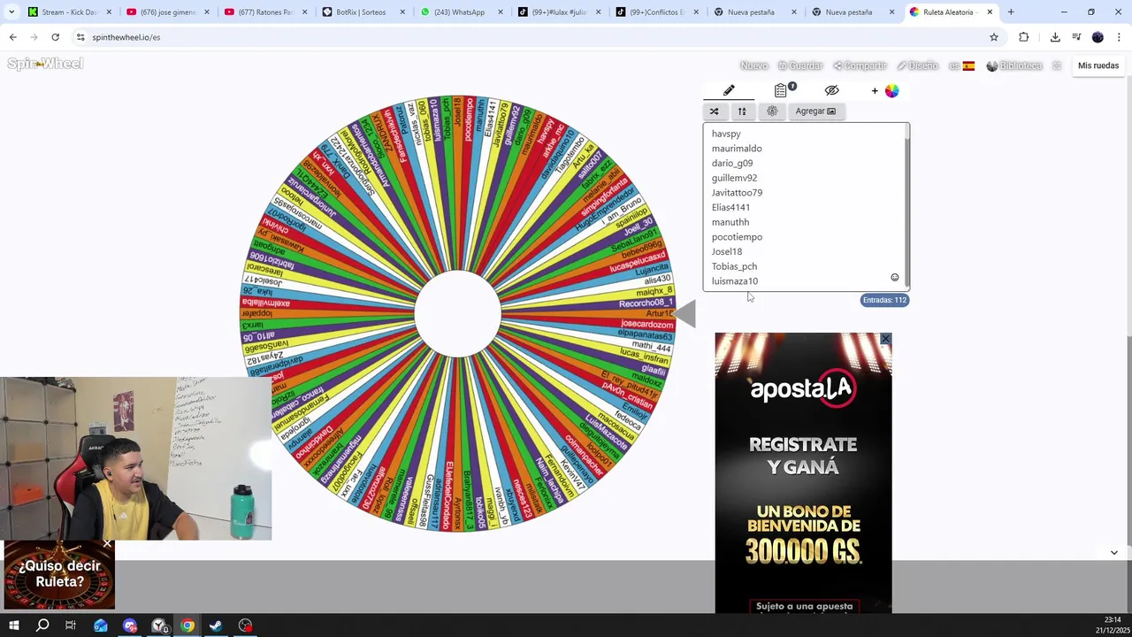Open a new browser tab
The height and width of the screenshot is (637, 1132).
click(1011, 12)
